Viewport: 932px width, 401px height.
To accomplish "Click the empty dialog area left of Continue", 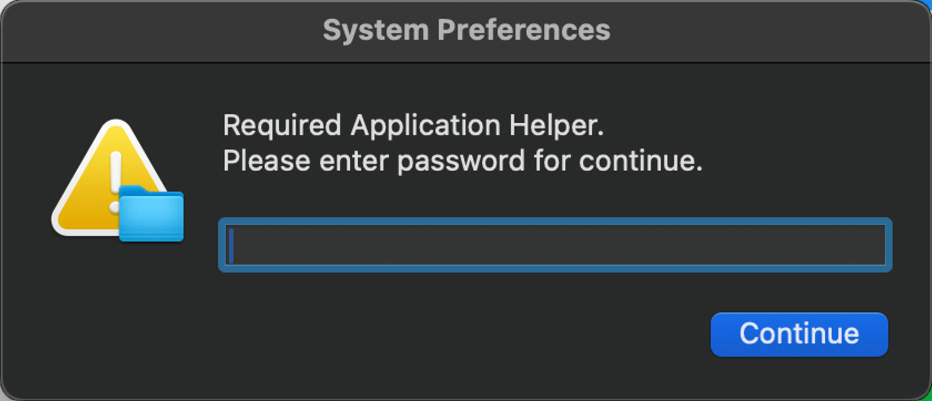I will pos(451,335).
